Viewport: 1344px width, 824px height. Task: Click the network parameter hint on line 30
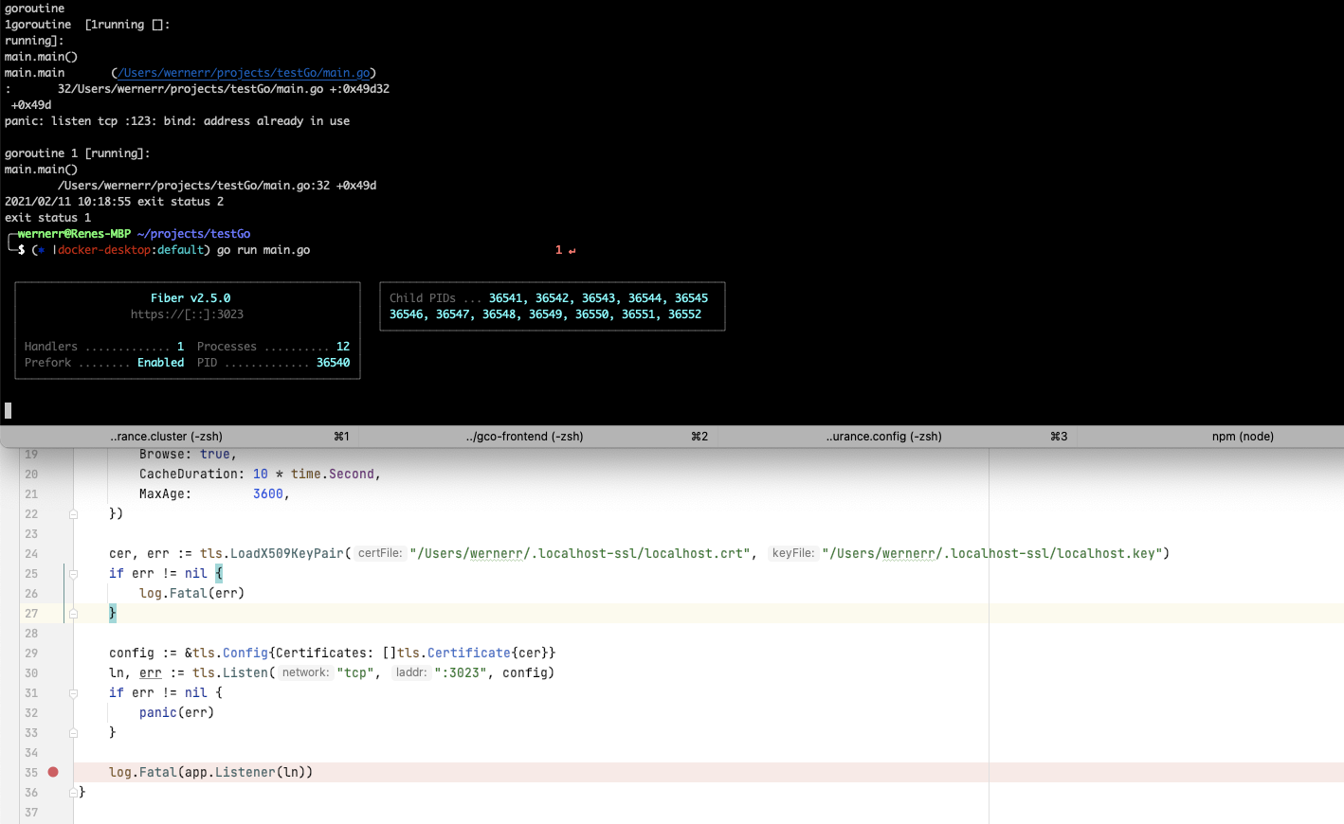[305, 672]
